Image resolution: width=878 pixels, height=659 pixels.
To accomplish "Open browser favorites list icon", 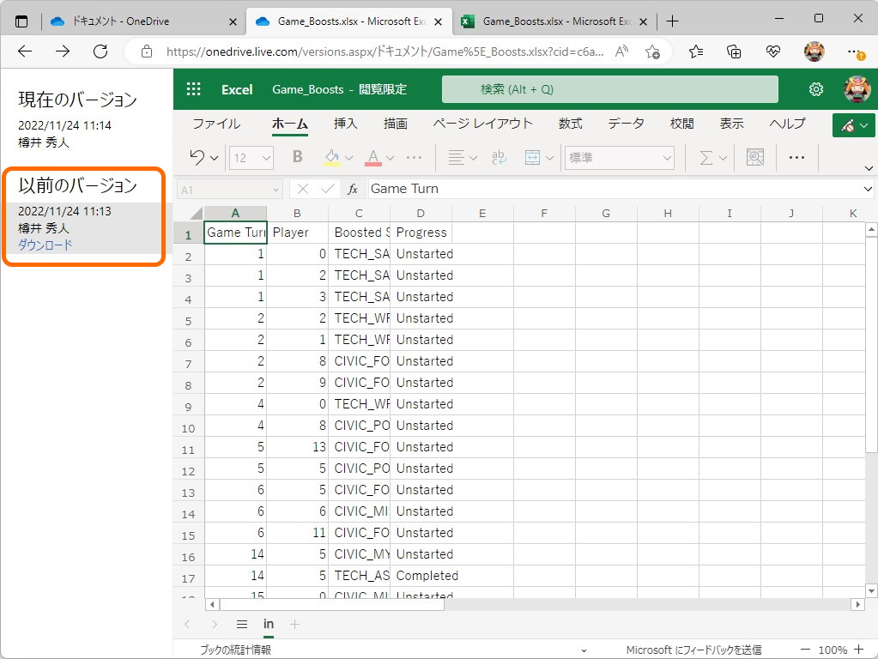I will coord(695,51).
